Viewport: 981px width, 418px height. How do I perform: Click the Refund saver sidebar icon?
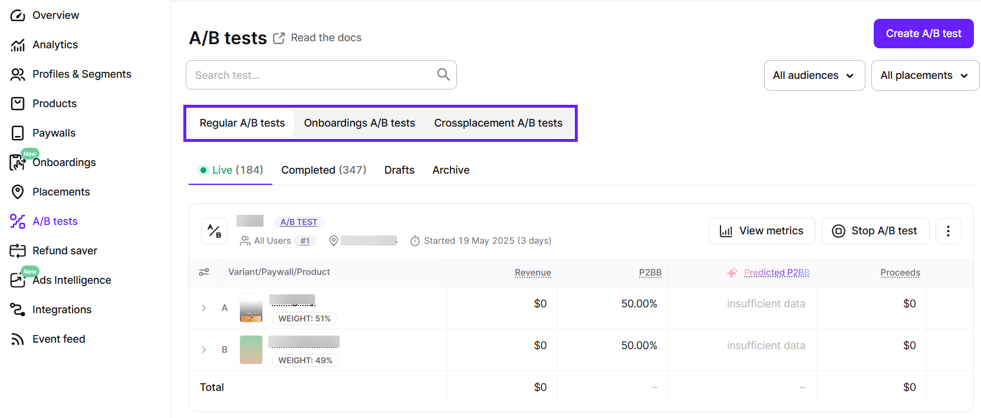point(18,251)
